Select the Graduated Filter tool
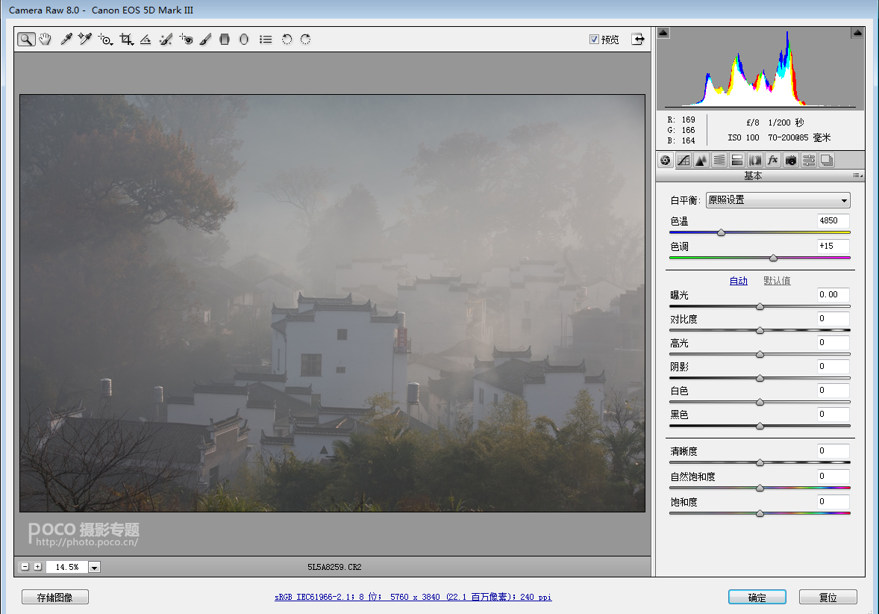Image resolution: width=879 pixels, height=614 pixels. 225,40
